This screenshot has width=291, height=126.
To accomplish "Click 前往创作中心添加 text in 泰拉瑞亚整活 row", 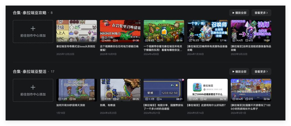I will point(33,94).
